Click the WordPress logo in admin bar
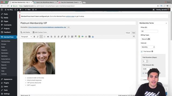The height and width of the screenshot is (96, 172). (x=2, y=10)
